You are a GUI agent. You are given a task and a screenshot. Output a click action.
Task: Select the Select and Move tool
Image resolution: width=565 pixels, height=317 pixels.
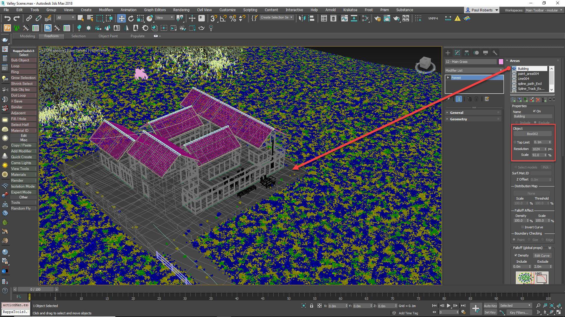[x=122, y=18]
